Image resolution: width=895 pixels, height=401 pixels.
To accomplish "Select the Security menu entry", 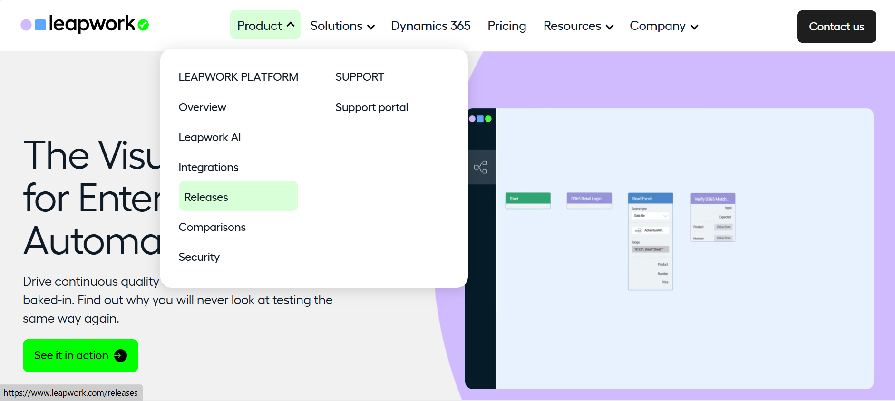I will [x=199, y=257].
